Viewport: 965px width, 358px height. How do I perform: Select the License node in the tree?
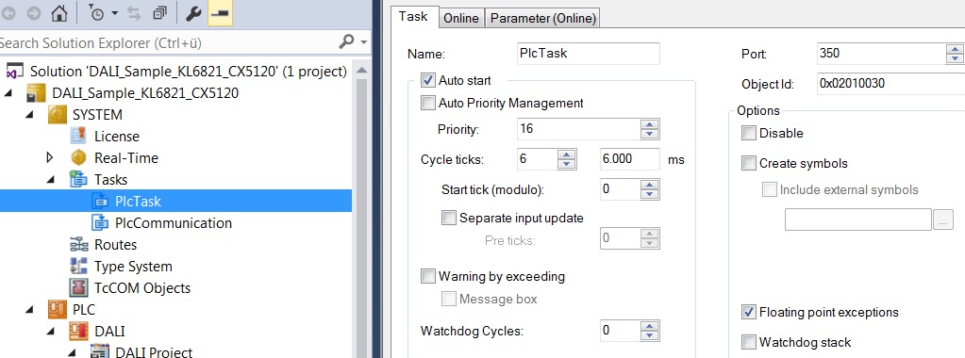coord(116,137)
